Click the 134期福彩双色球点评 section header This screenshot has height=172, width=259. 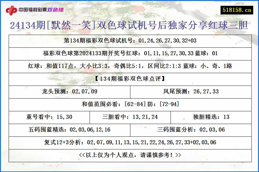[129, 79]
